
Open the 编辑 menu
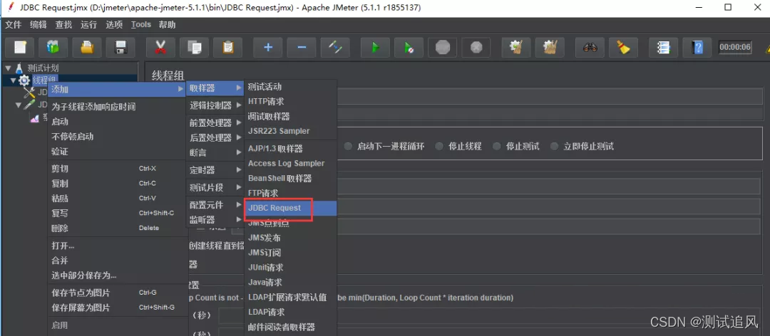point(38,24)
